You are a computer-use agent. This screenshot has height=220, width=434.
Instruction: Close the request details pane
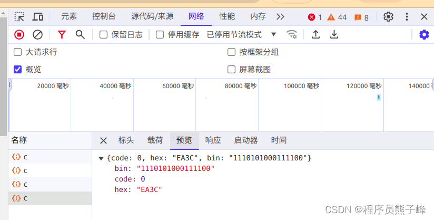tap(103, 140)
